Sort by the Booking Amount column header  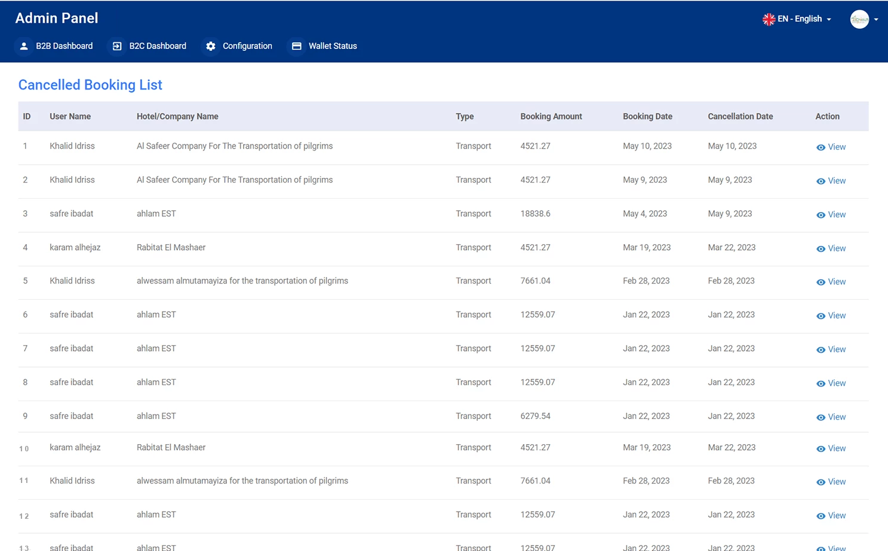coord(551,116)
